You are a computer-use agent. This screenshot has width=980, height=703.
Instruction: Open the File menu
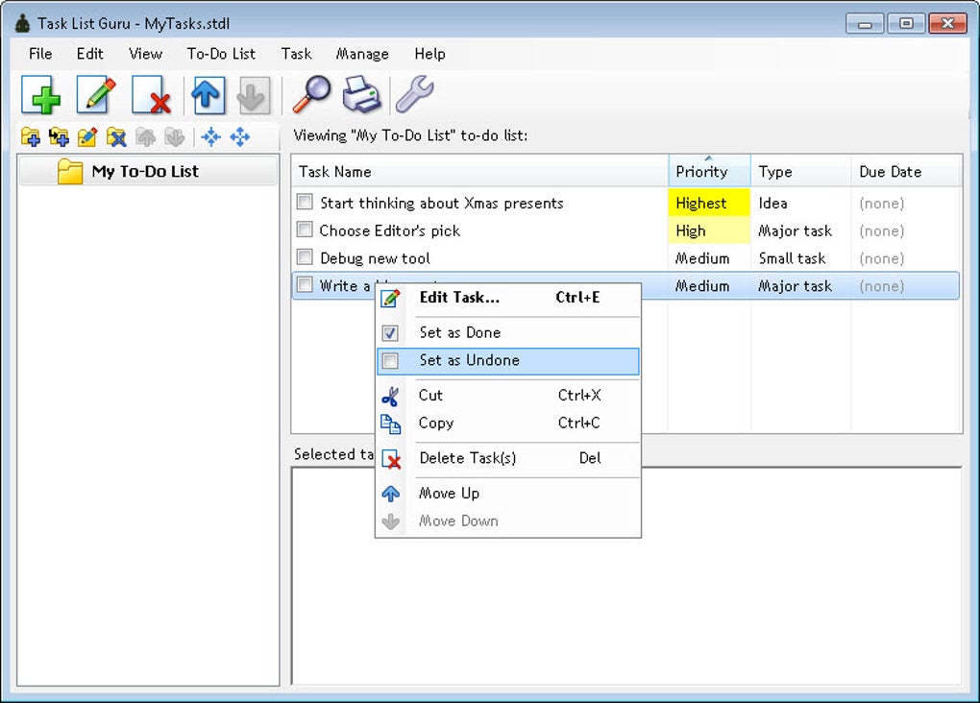(x=40, y=54)
